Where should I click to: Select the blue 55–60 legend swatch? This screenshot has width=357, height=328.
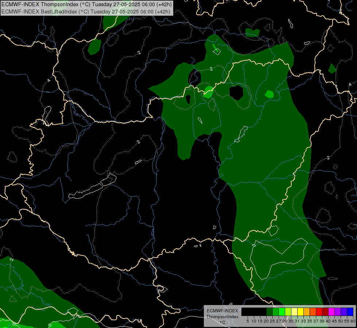pyautogui.click(x=350, y=312)
